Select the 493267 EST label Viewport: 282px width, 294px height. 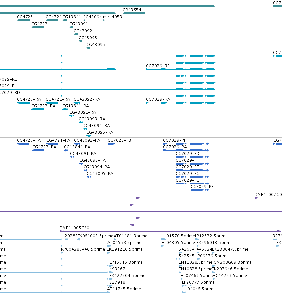point(117,269)
